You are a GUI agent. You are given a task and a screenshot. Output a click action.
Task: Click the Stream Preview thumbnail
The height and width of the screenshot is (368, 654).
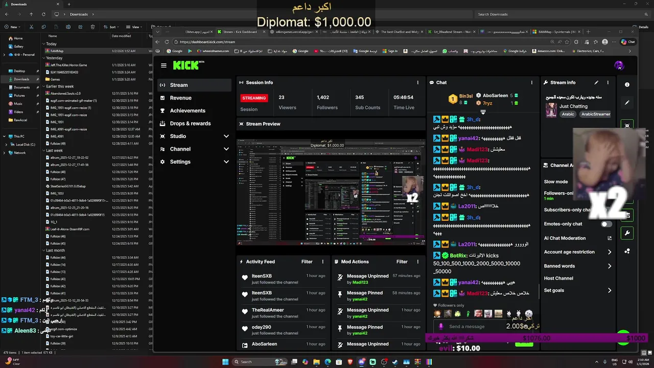[x=331, y=192]
